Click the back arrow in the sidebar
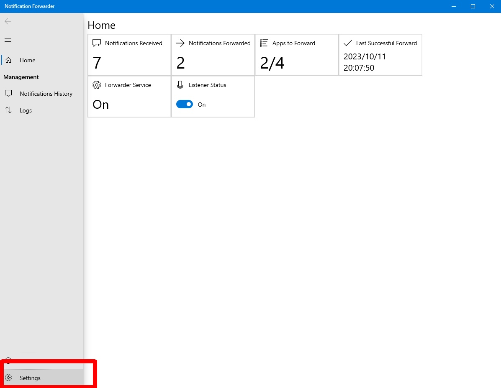Image resolution: width=501 pixels, height=388 pixels. click(x=8, y=21)
